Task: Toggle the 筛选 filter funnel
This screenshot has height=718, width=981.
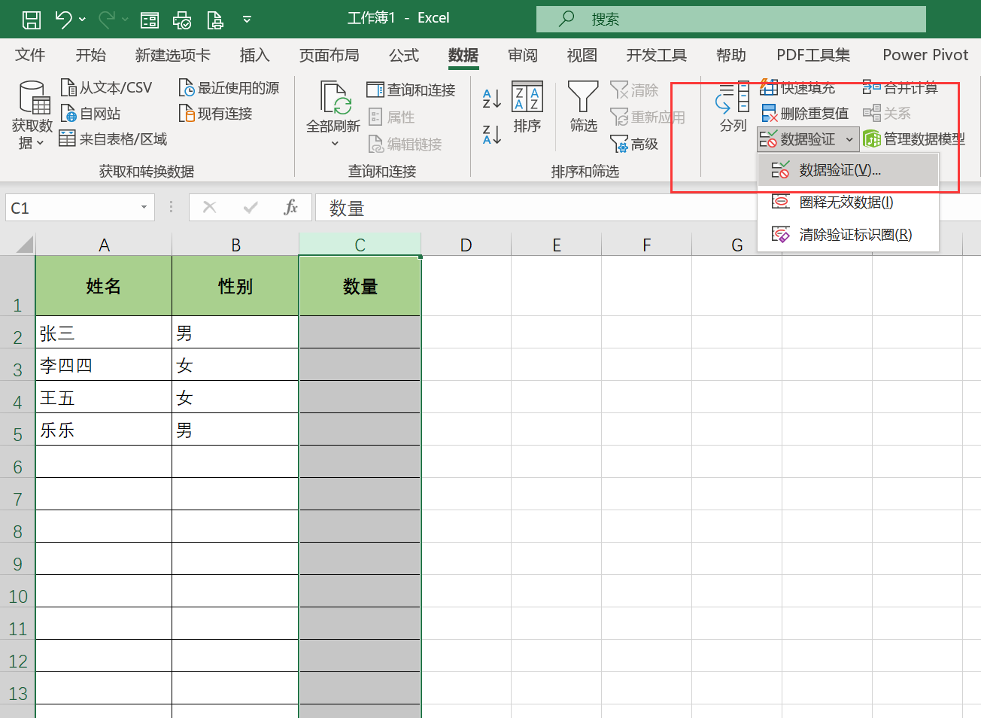Action: click(583, 107)
